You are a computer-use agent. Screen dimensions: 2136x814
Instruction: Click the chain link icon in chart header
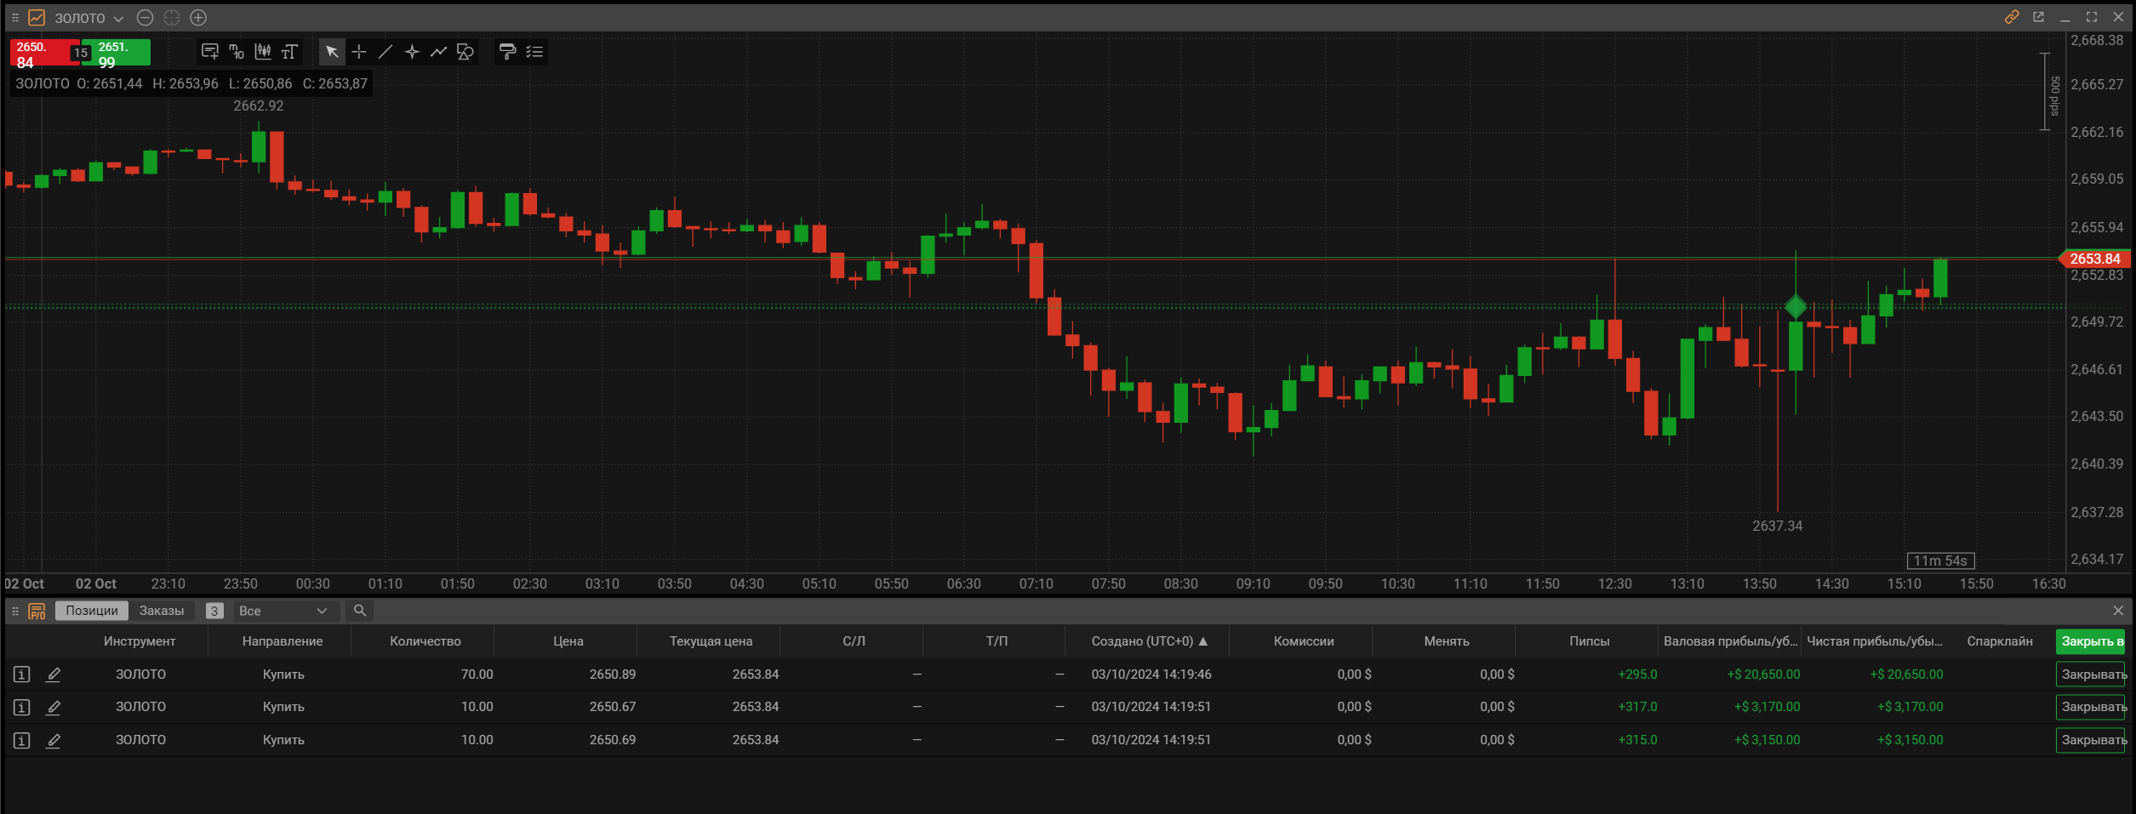tap(2012, 17)
